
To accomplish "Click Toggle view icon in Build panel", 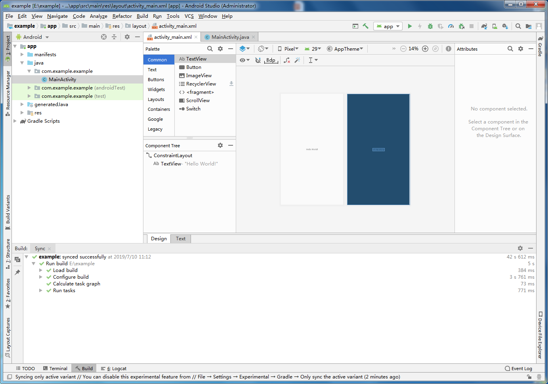I will click(17, 260).
